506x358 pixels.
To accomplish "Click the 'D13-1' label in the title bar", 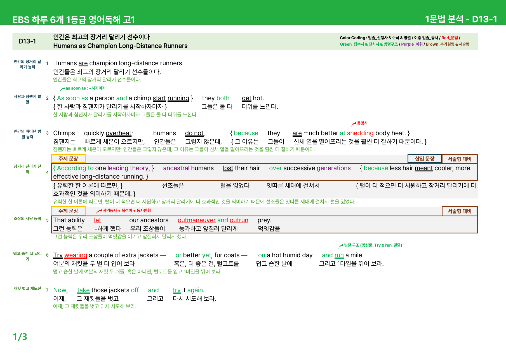I will (x=27, y=41).
